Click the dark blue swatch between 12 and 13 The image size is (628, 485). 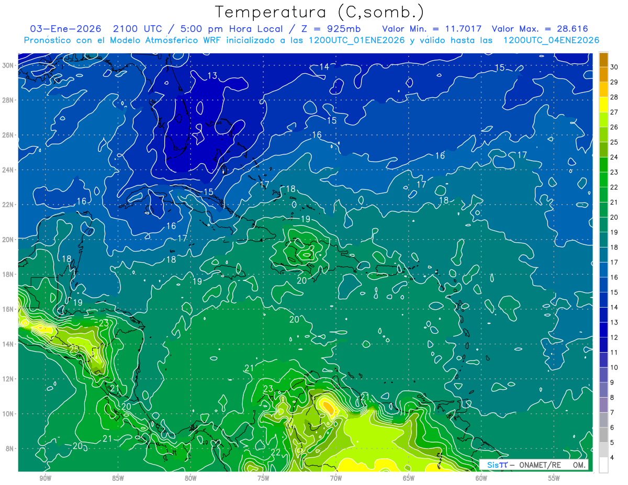(603, 330)
